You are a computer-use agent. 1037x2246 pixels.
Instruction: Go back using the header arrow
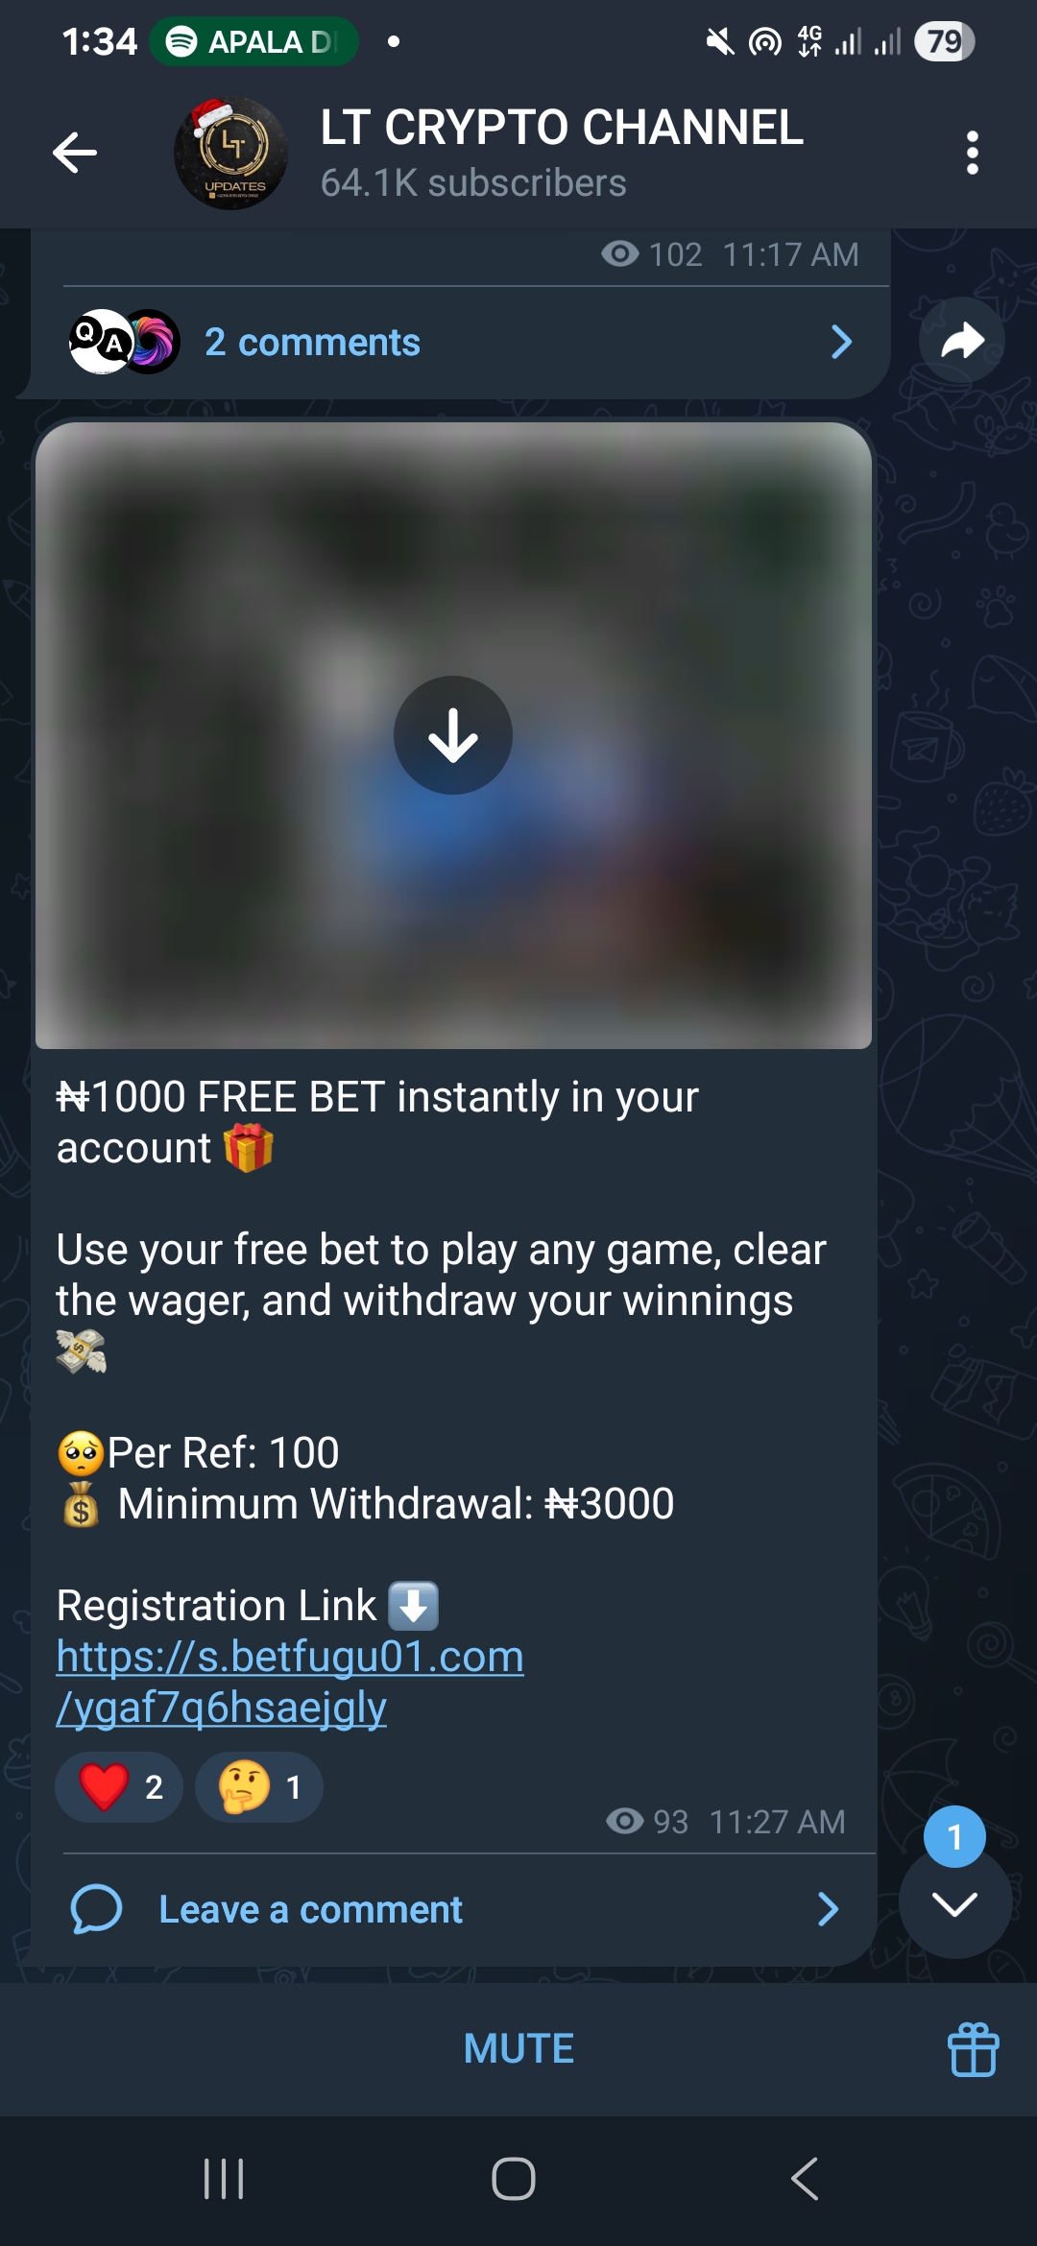75,153
